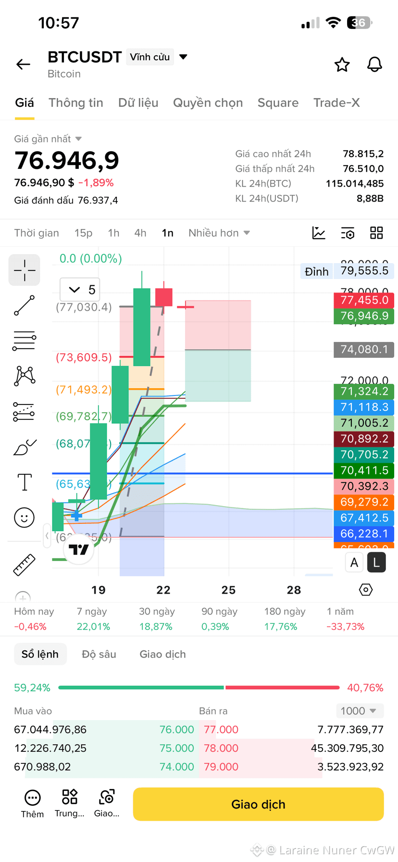Screen dimensions: 398x862
Task: Open the Square tab
Action: pos(278,103)
